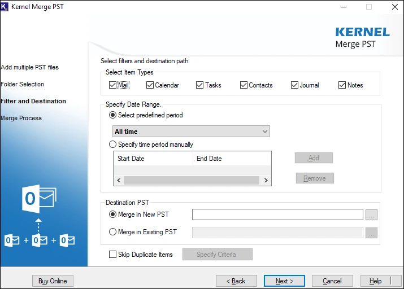
Task: Toggle the Contacts checkbox
Action: pos(244,85)
